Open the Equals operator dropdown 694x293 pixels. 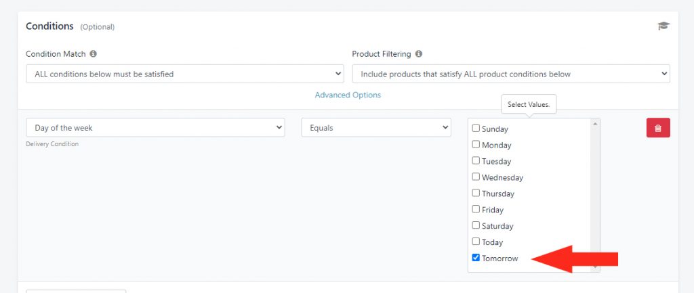pyautogui.click(x=376, y=127)
